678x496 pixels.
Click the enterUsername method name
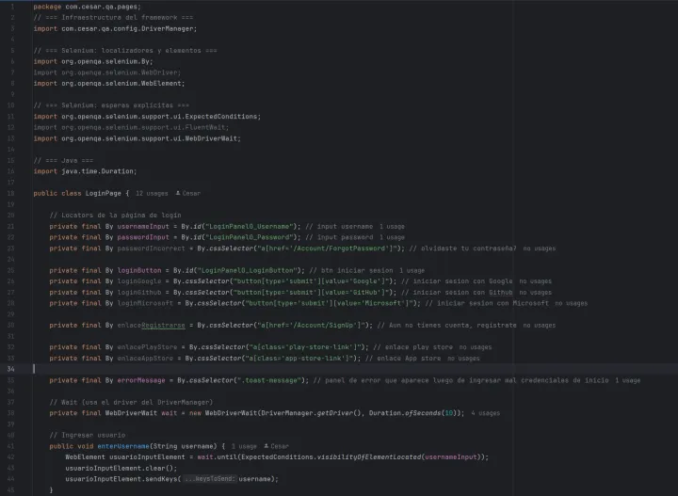click(x=123, y=446)
